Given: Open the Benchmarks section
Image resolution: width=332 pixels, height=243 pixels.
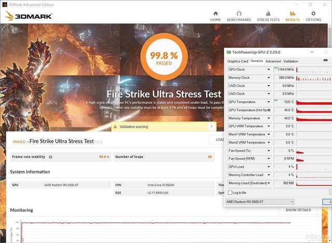Looking at the screenshot, I should pos(239,16).
